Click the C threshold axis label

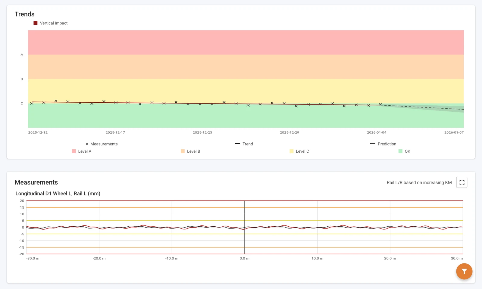[x=22, y=103]
